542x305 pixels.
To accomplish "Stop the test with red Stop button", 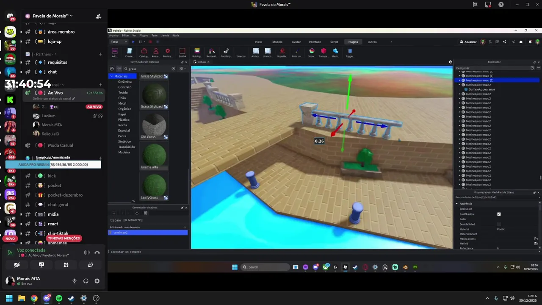I will tap(150, 42).
